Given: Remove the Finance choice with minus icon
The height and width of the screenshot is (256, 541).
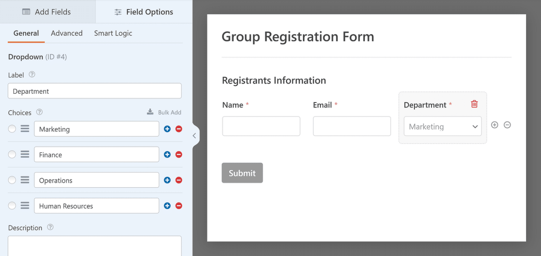Looking at the screenshot, I should pyautogui.click(x=179, y=154).
